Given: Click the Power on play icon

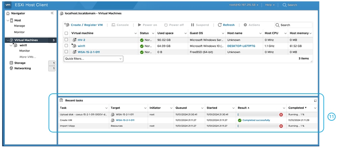Looking at the screenshot, I should click(139, 25).
